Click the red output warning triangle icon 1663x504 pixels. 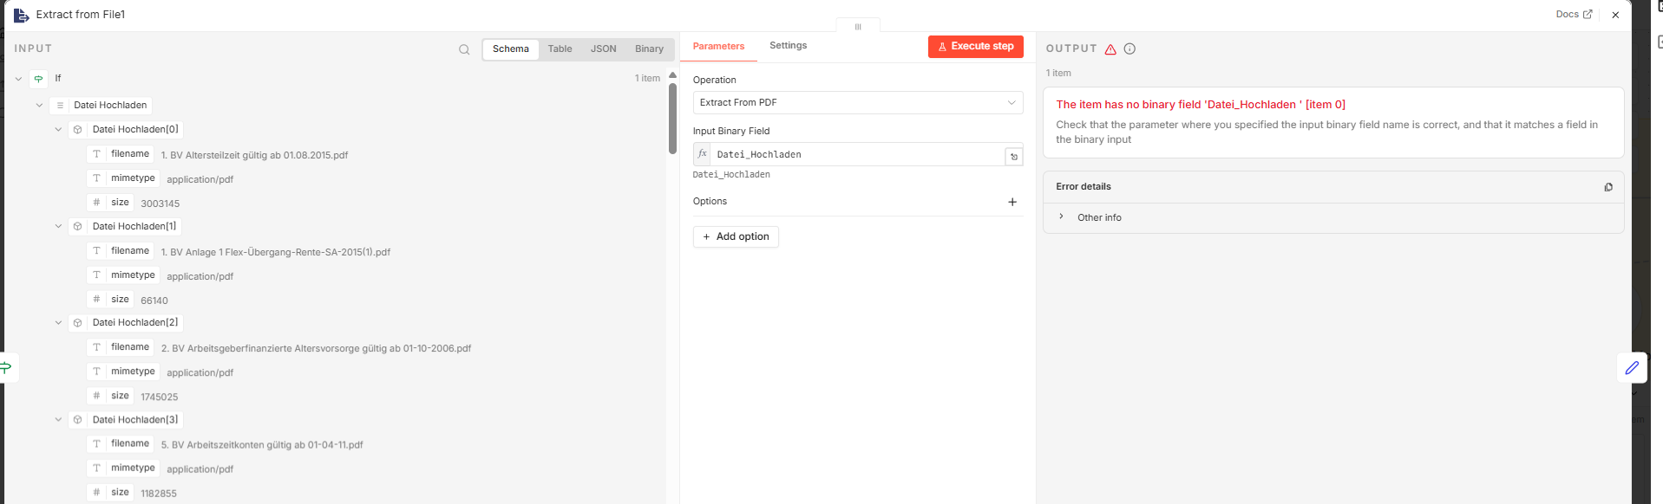click(x=1110, y=49)
